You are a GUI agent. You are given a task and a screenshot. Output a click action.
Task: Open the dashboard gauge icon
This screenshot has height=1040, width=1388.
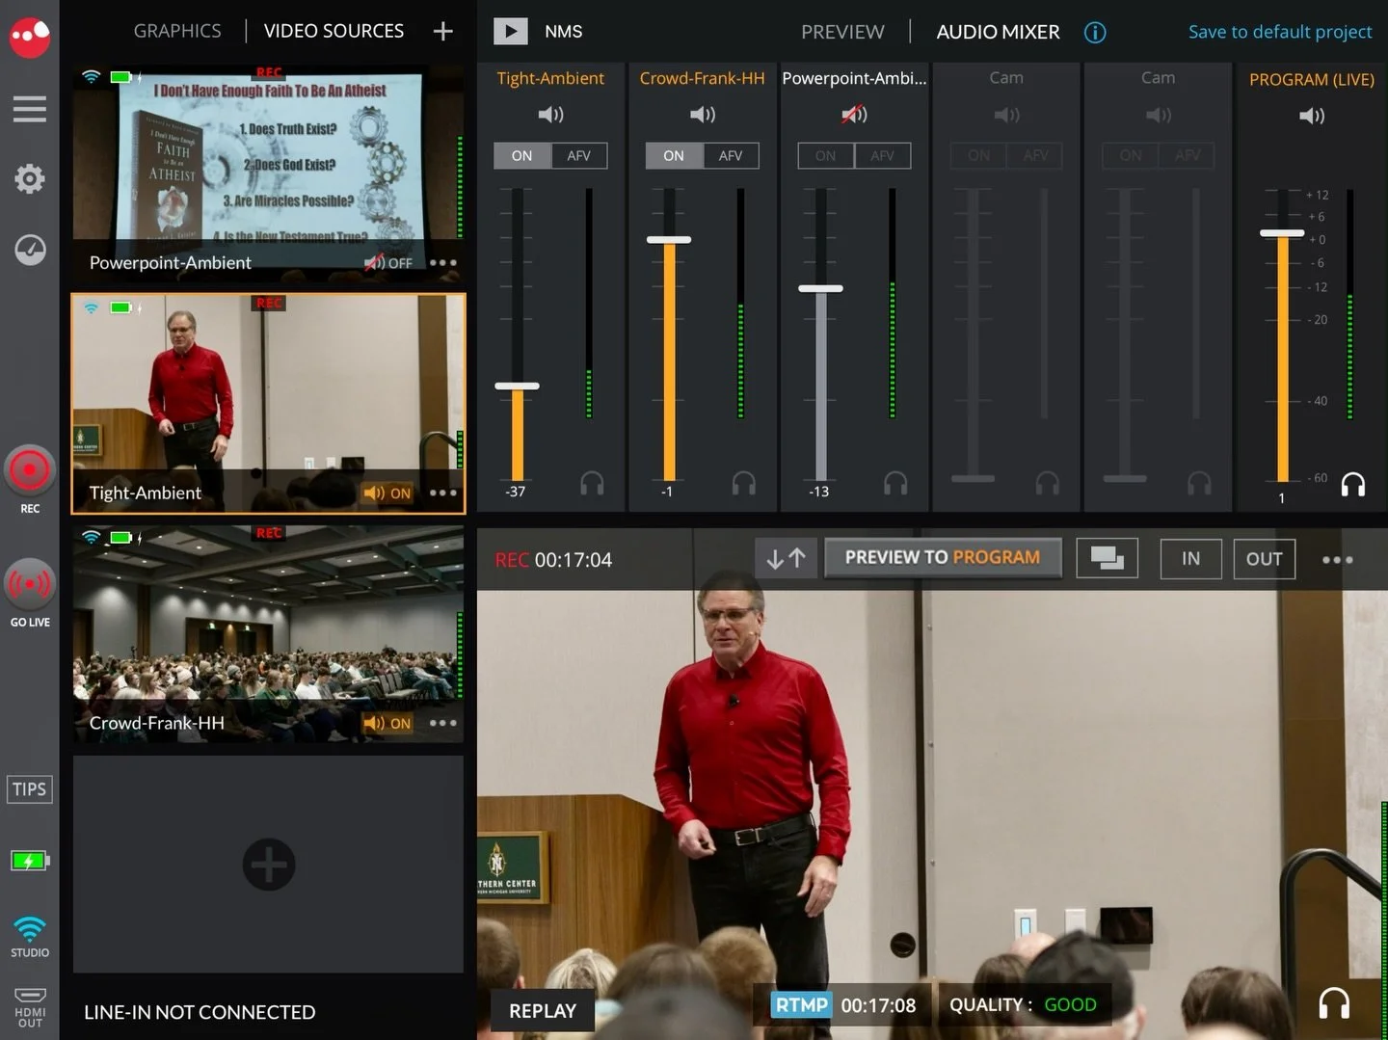[x=30, y=250]
